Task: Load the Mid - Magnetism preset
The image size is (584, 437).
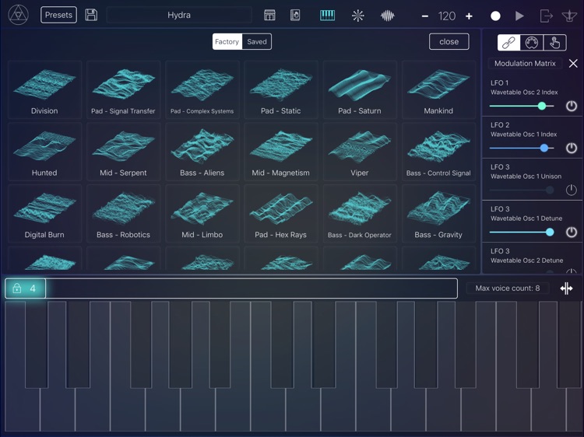Action: click(x=281, y=152)
